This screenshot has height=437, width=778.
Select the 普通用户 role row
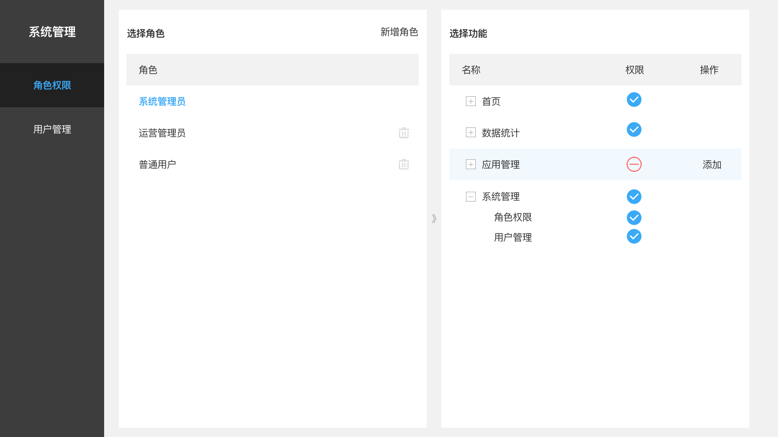(x=272, y=164)
